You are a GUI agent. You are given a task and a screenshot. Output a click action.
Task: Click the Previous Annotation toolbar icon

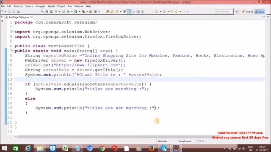[x=164, y=11]
